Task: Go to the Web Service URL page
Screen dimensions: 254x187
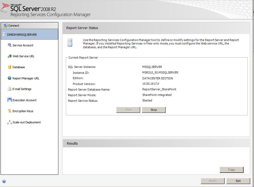Action: click(23, 56)
